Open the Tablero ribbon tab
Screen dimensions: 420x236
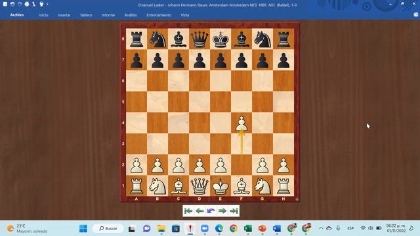point(86,15)
